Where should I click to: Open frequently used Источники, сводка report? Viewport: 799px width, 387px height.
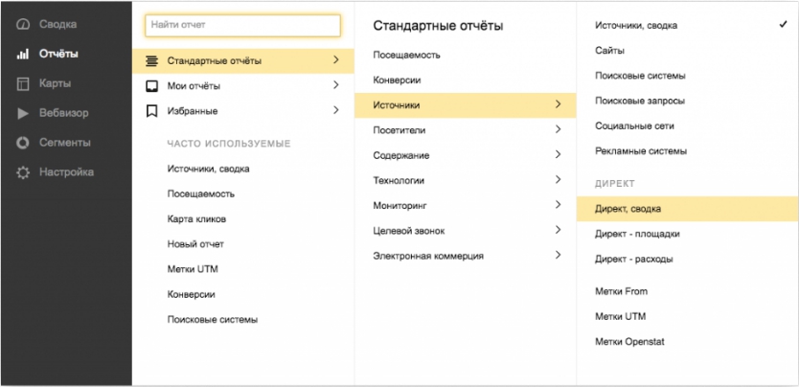pos(209,169)
